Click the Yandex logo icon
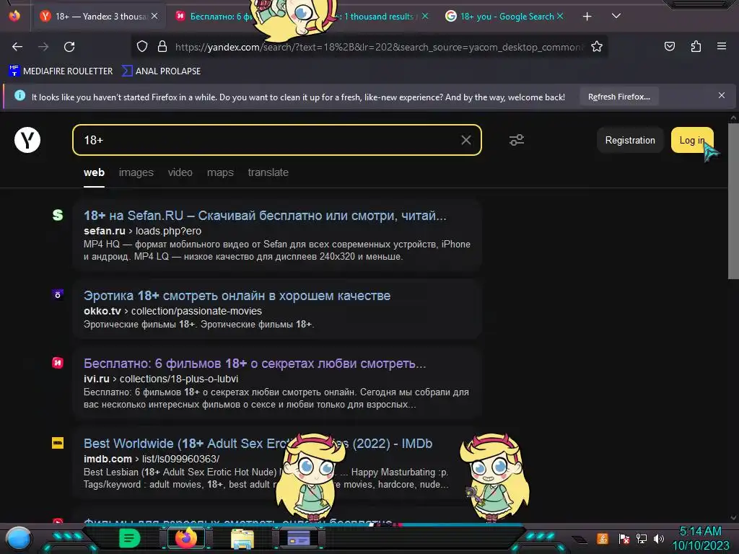Viewport: 739px width, 554px height. [x=27, y=140]
